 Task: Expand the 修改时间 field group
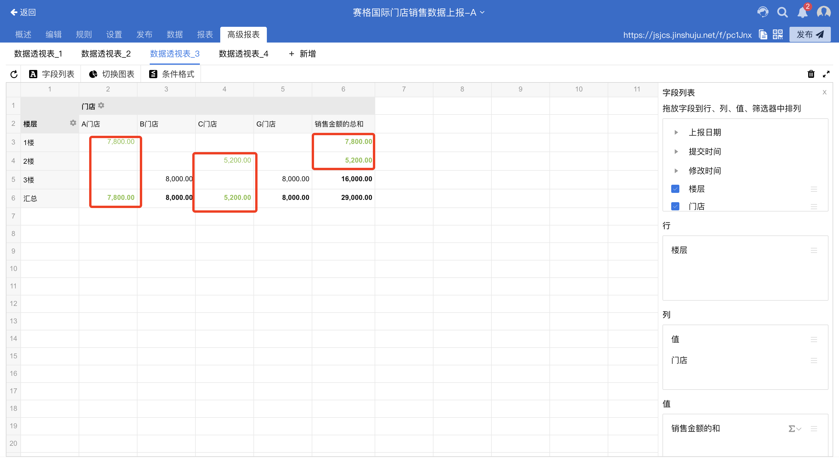pos(676,171)
